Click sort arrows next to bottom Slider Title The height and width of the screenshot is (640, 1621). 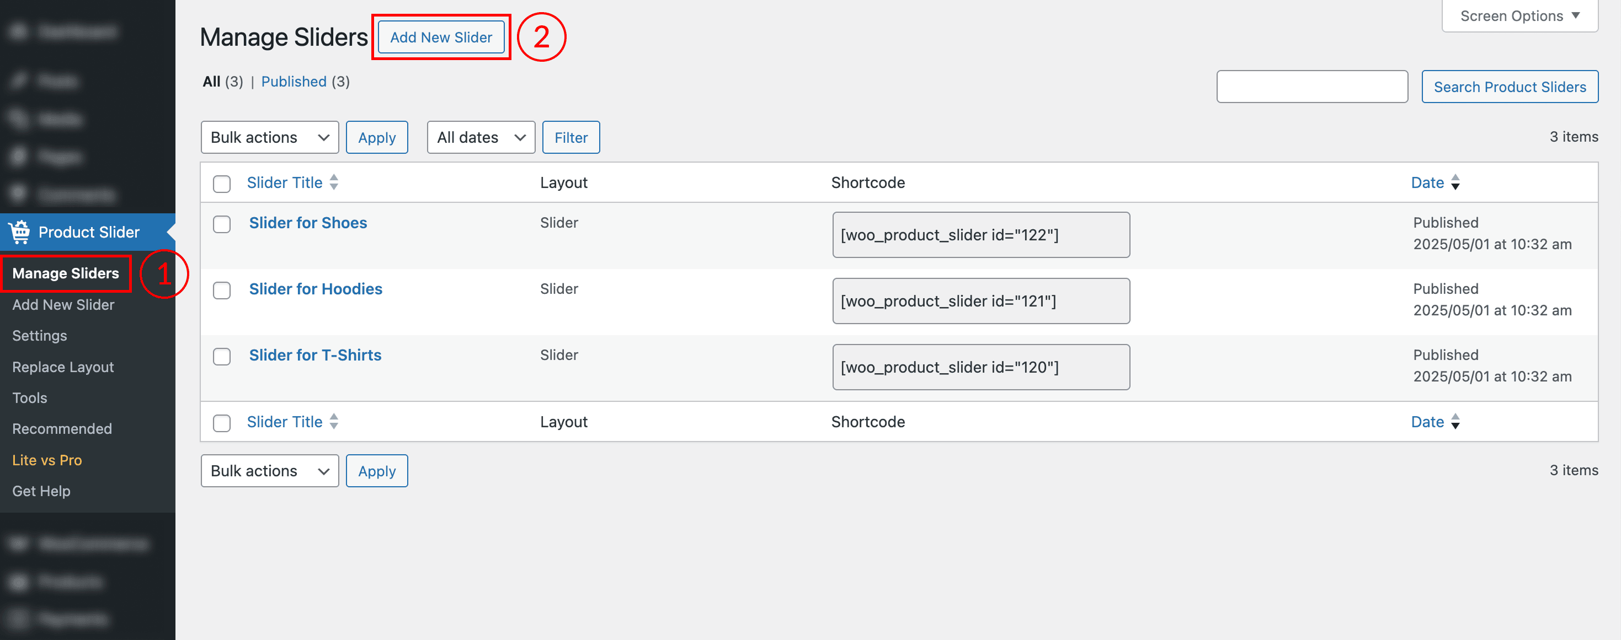[334, 422]
